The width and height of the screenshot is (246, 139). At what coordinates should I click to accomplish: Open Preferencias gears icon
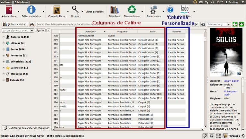pyautogui.click(x=154, y=10)
